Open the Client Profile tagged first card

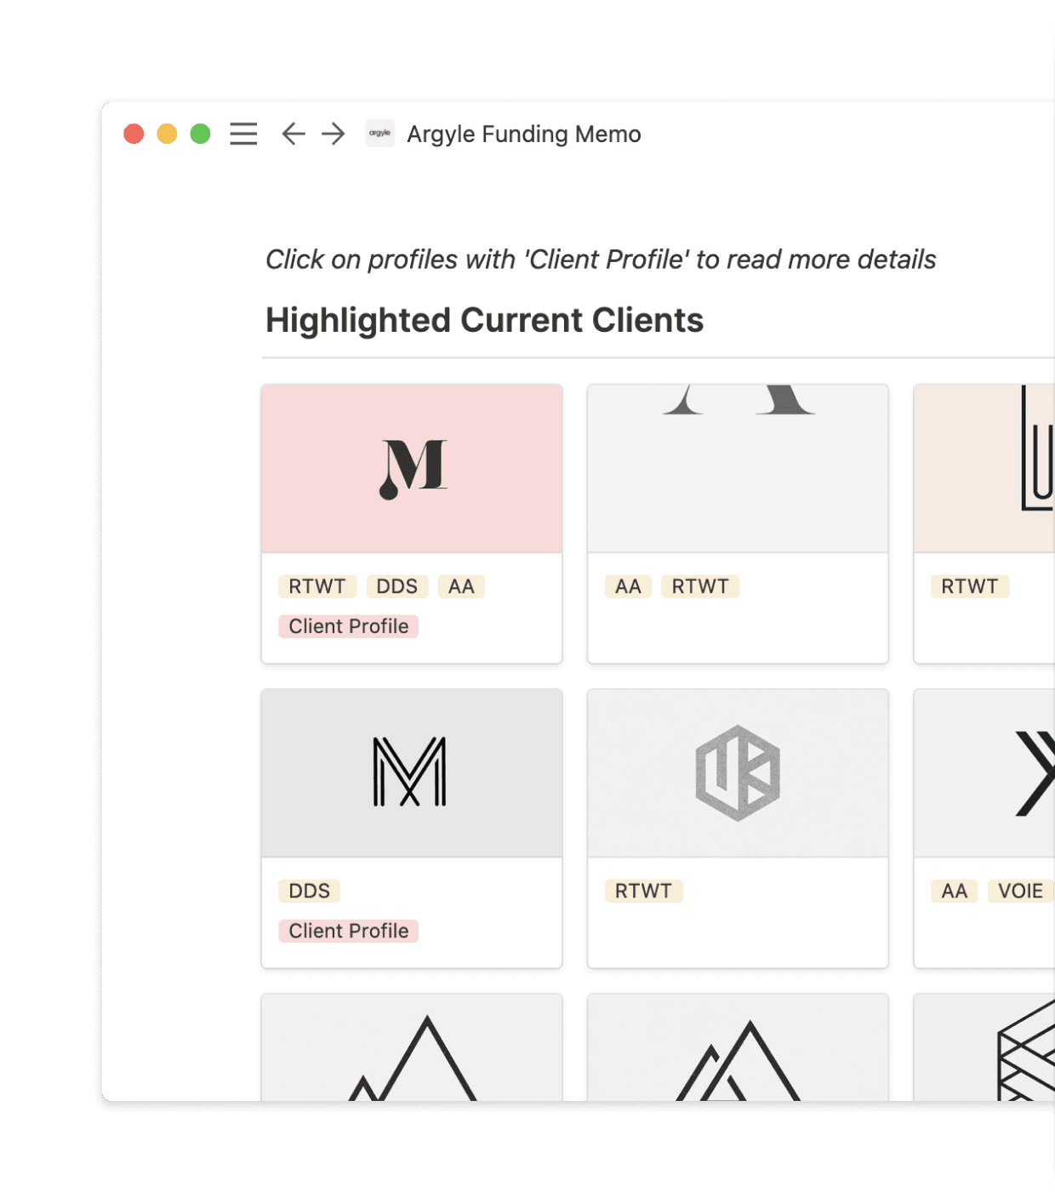pyautogui.click(x=348, y=626)
